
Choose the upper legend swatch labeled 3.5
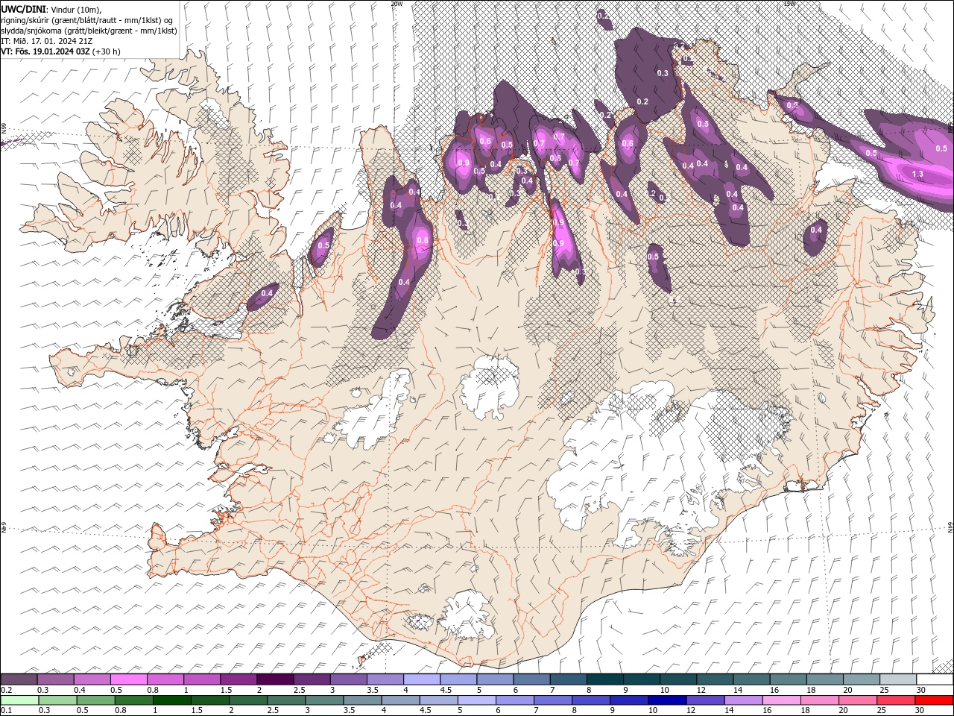385,679
